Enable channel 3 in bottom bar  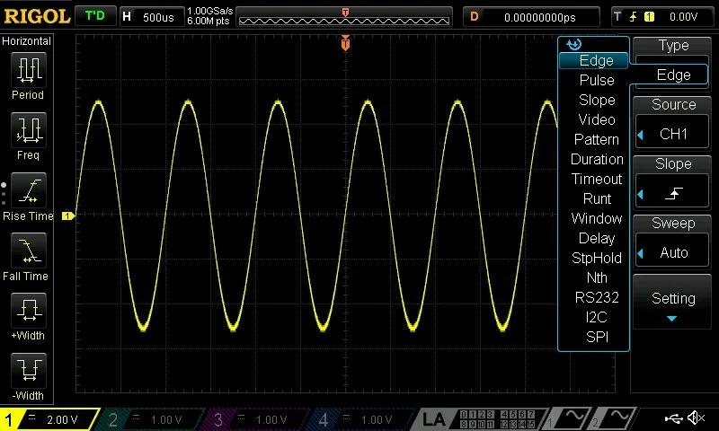pos(261,419)
